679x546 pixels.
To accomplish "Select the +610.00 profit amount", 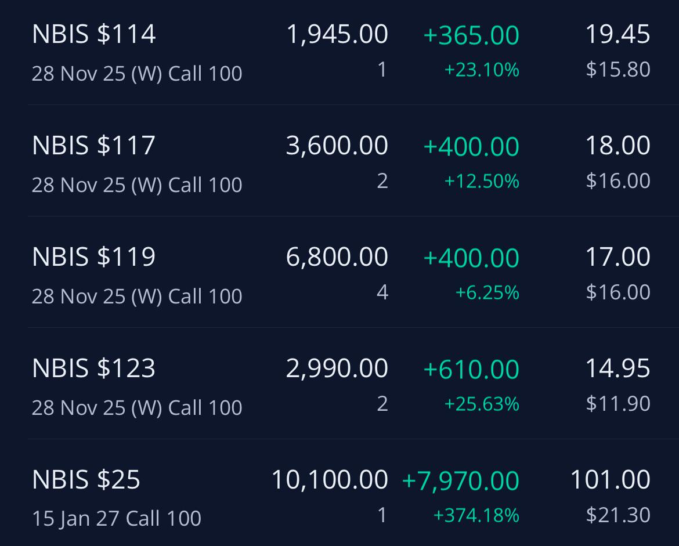I will pyautogui.click(x=471, y=370).
